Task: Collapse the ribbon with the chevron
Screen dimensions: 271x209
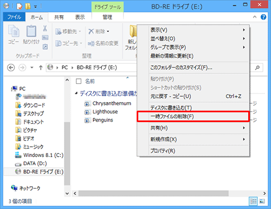Action: (255, 17)
